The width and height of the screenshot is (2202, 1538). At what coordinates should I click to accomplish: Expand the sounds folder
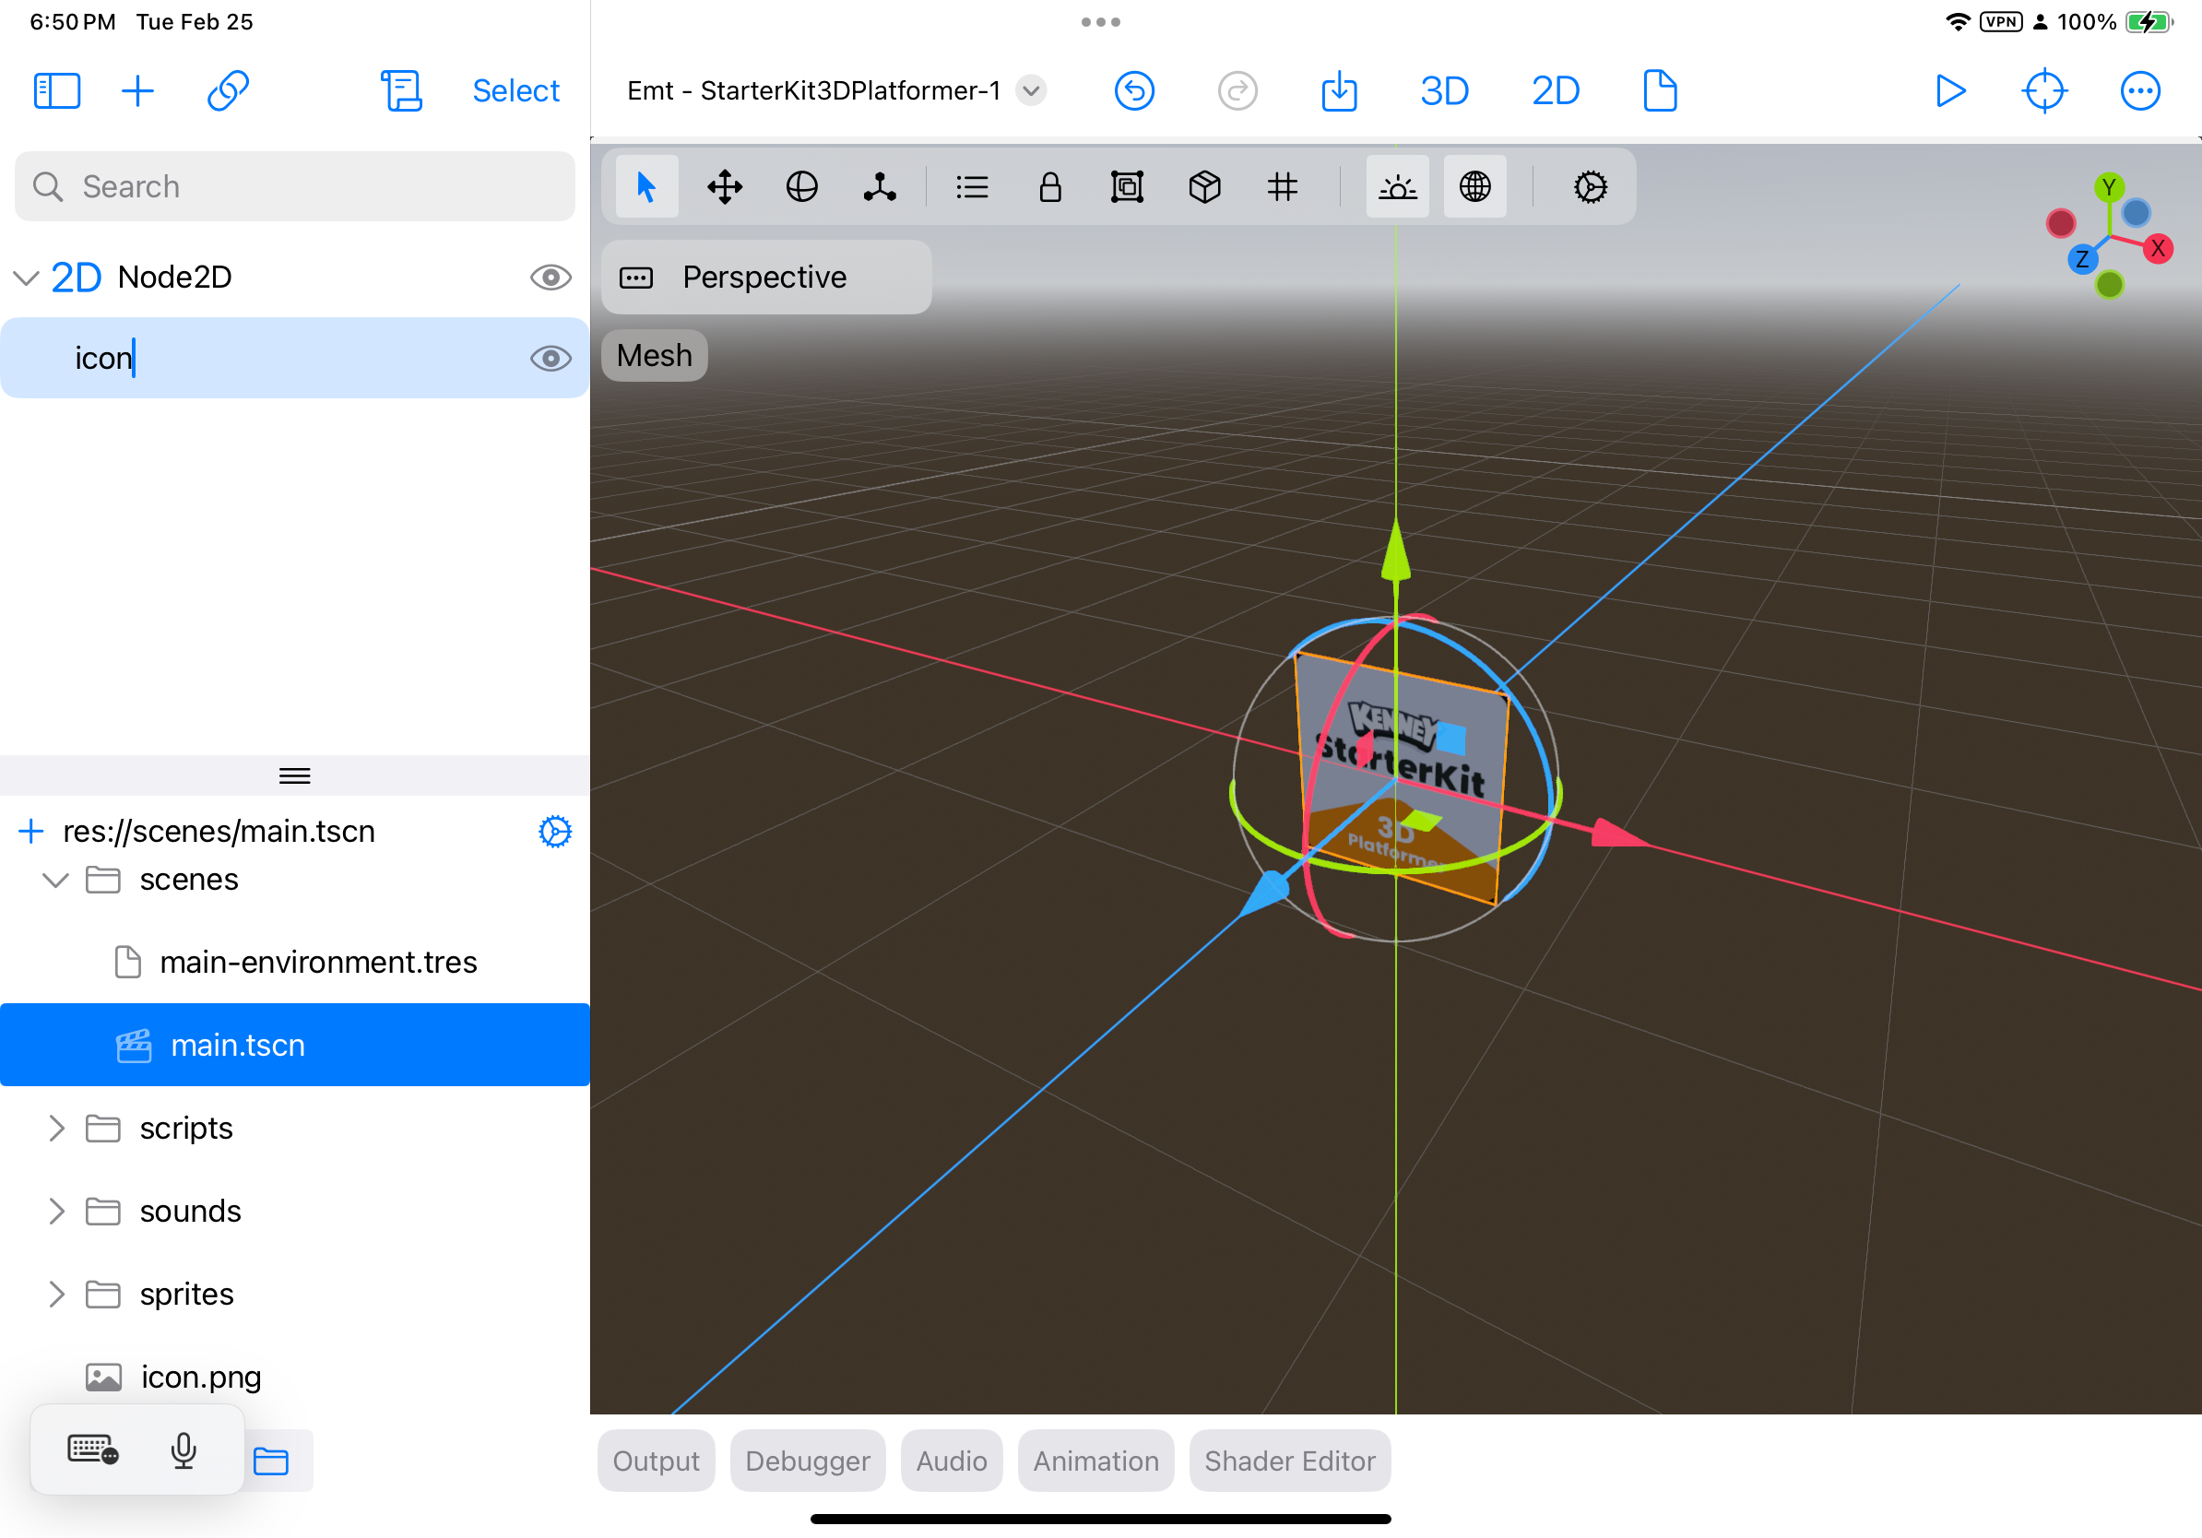coord(55,1210)
